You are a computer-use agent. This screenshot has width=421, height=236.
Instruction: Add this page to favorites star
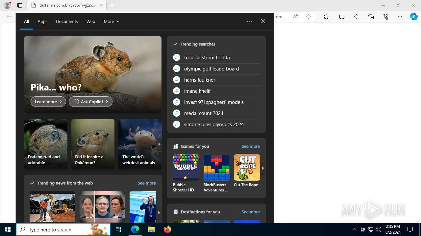(x=309, y=17)
